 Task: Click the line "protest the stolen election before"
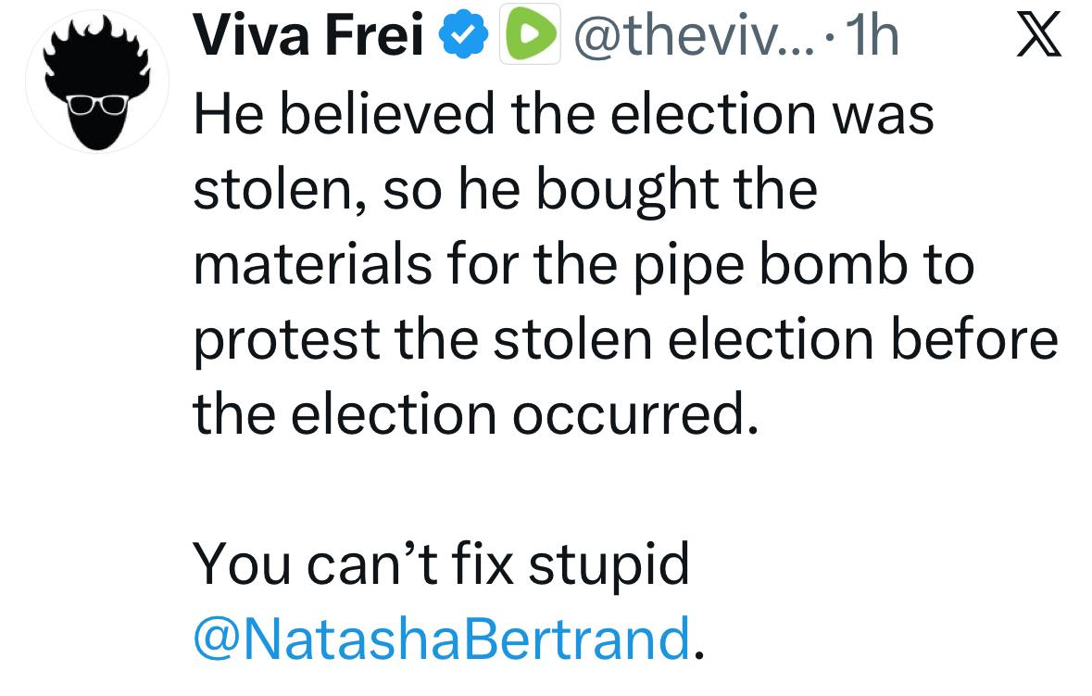(x=625, y=340)
